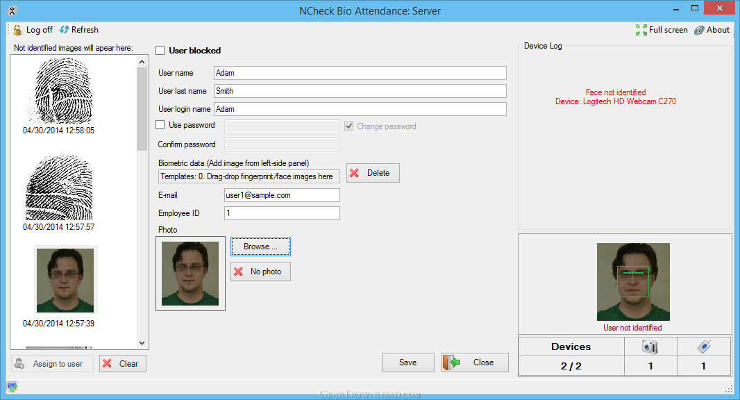Image resolution: width=740 pixels, height=400 pixels.
Task: Click timestamp 04/30/2014 12:57:39
Action: coord(58,324)
